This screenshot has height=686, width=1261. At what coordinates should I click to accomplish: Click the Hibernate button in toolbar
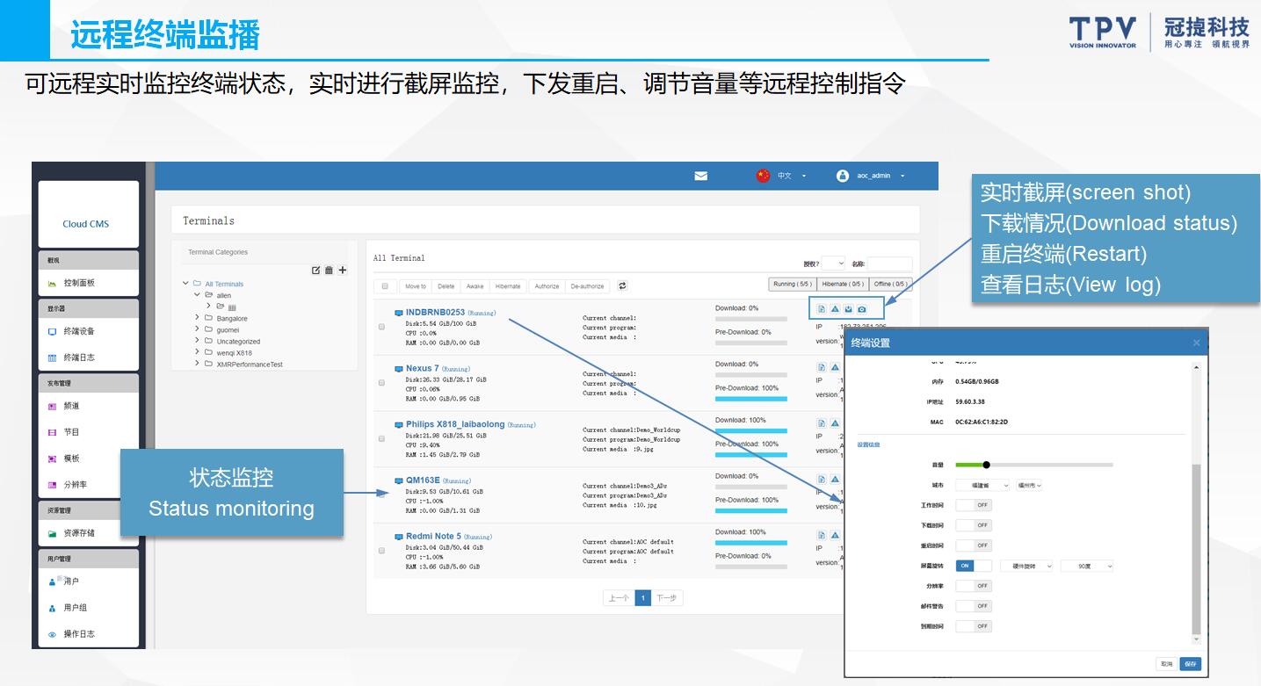click(x=507, y=286)
